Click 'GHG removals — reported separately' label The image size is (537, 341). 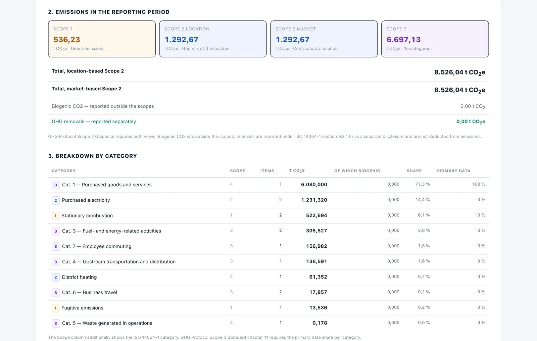coord(94,121)
